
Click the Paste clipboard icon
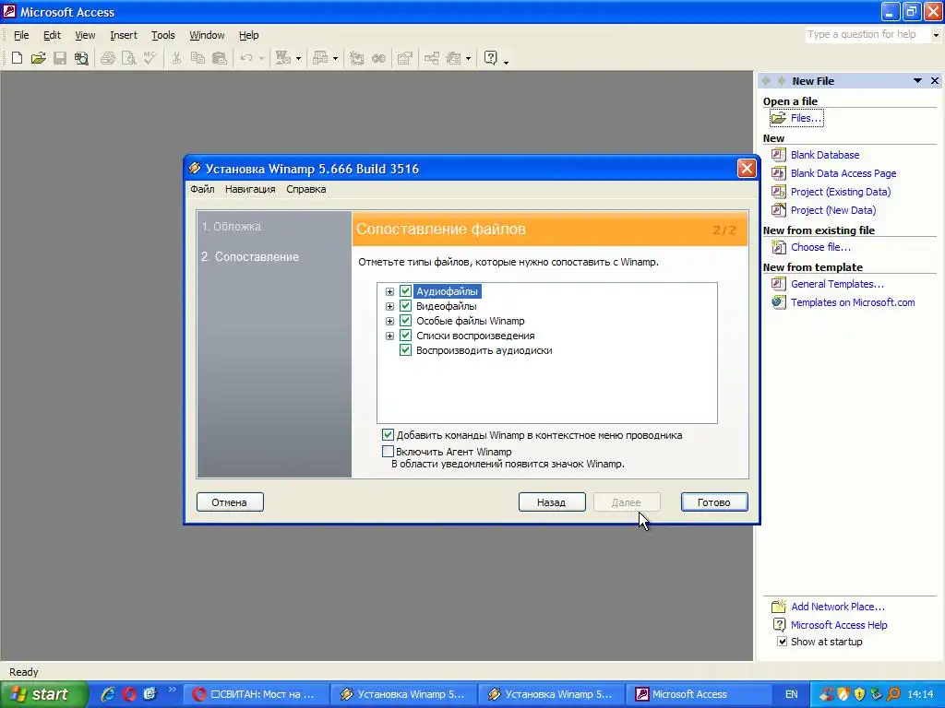(220, 58)
